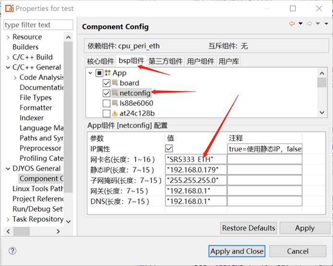Click the forward navigation arrow icon
The image size is (333, 266).
coord(309,23)
